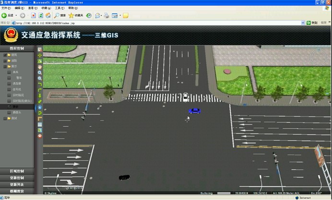The height and width of the screenshot is (200, 332).
Task: Open the History clock icon
Action: (x=89, y=15)
